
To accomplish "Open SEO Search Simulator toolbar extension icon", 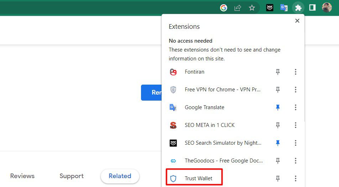I will 270,7.
